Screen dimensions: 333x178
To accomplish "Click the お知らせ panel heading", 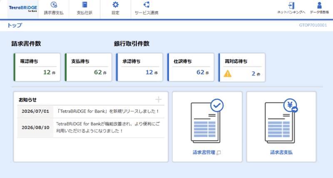I will click(x=27, y=100).
